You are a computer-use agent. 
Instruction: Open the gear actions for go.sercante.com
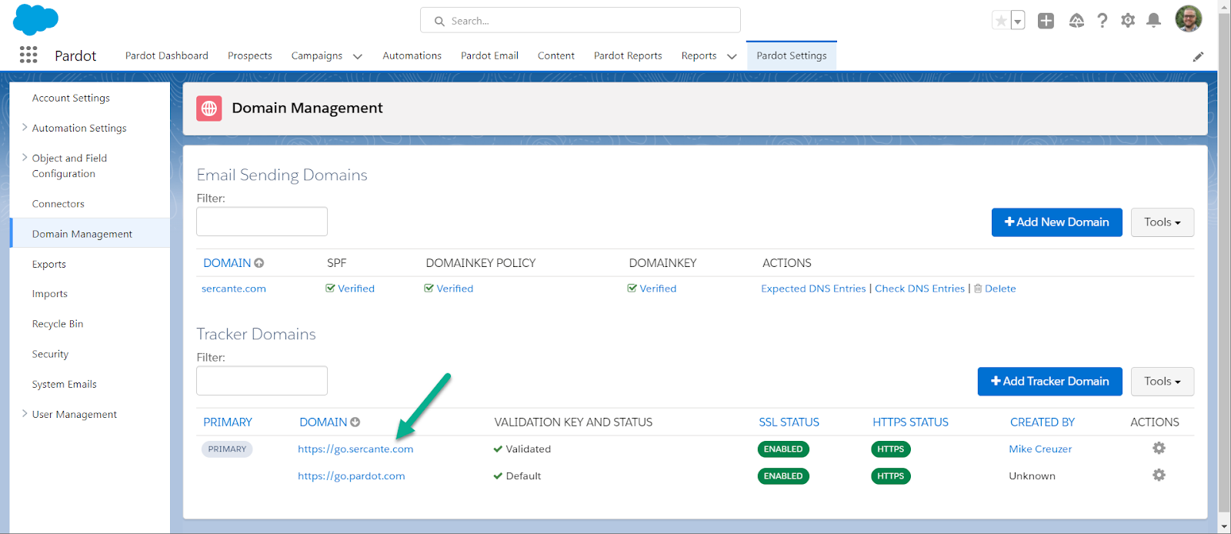pyautogui.click(x=1159, y=448)
